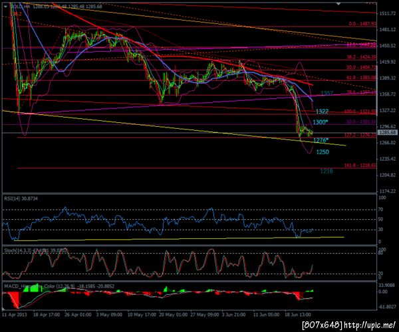Click the MACD scale value 33.9088
The width and height of the screenshot is (399, 332).
387,286
